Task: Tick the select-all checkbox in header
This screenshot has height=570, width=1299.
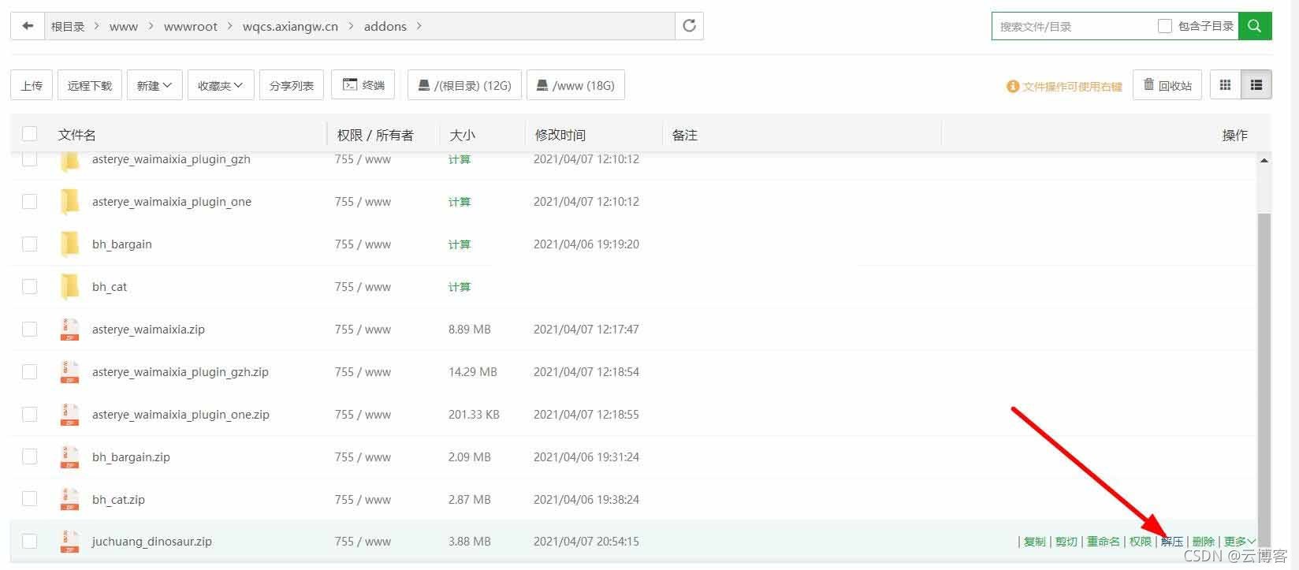Action: (30, 134)
